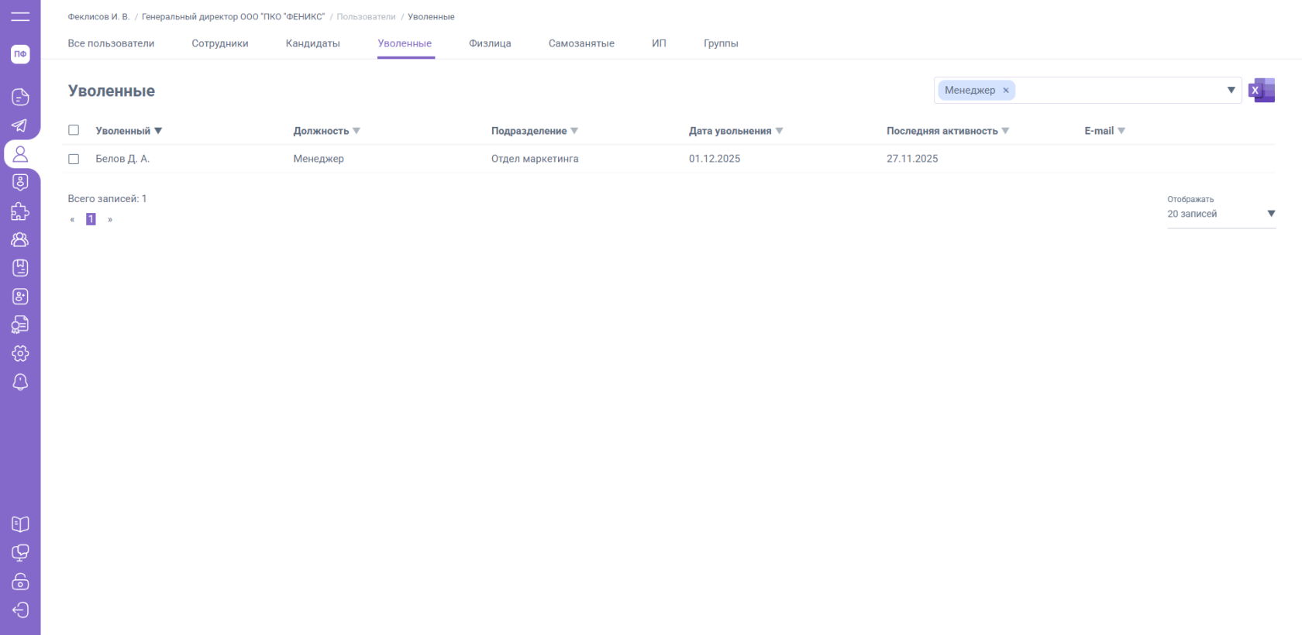Select the checkbox for Белов Д. А.
Screen dimensions: 1302x635
pos(74,159)
